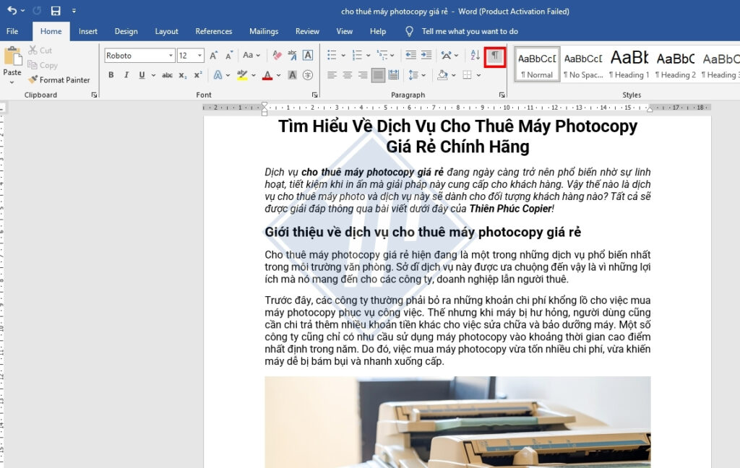Toggle Justify alignment
Image resolution: width=740 pixels, height=468 pixels.
(378, 75)
